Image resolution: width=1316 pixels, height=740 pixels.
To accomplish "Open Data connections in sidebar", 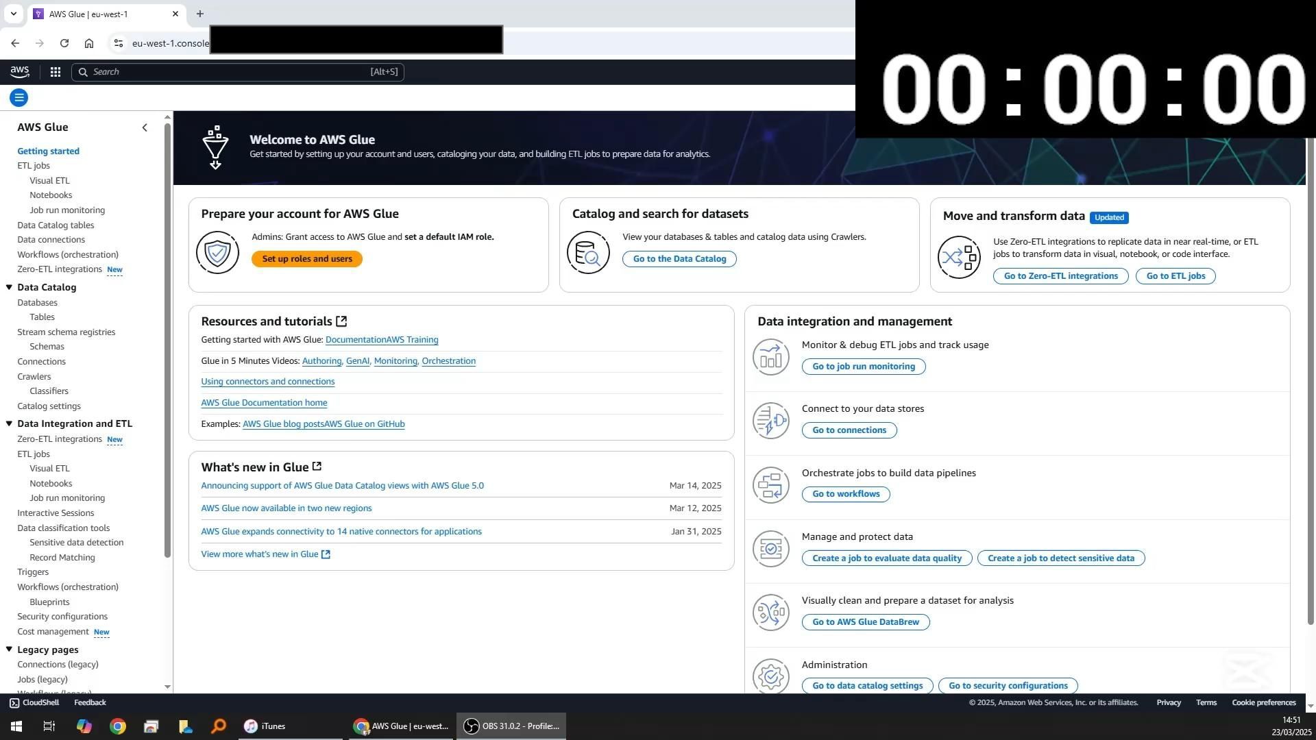I will [51, 240].
